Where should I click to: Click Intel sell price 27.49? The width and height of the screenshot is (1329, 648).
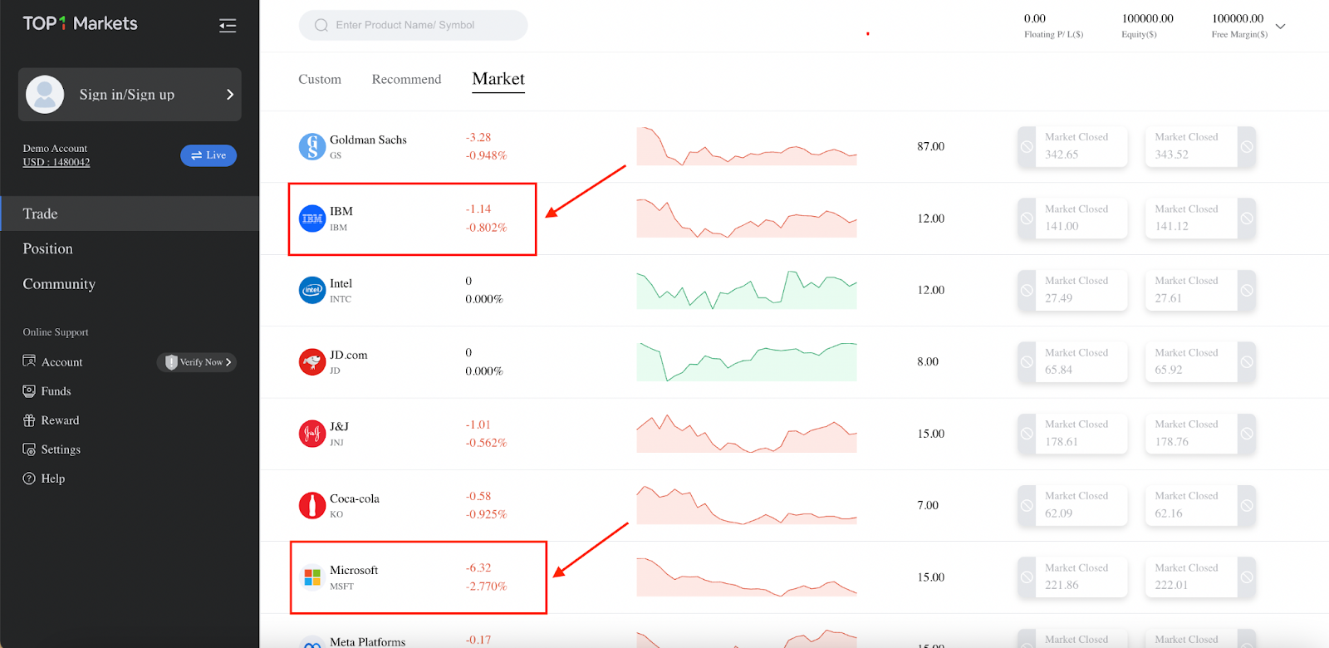click(1058, 298)
